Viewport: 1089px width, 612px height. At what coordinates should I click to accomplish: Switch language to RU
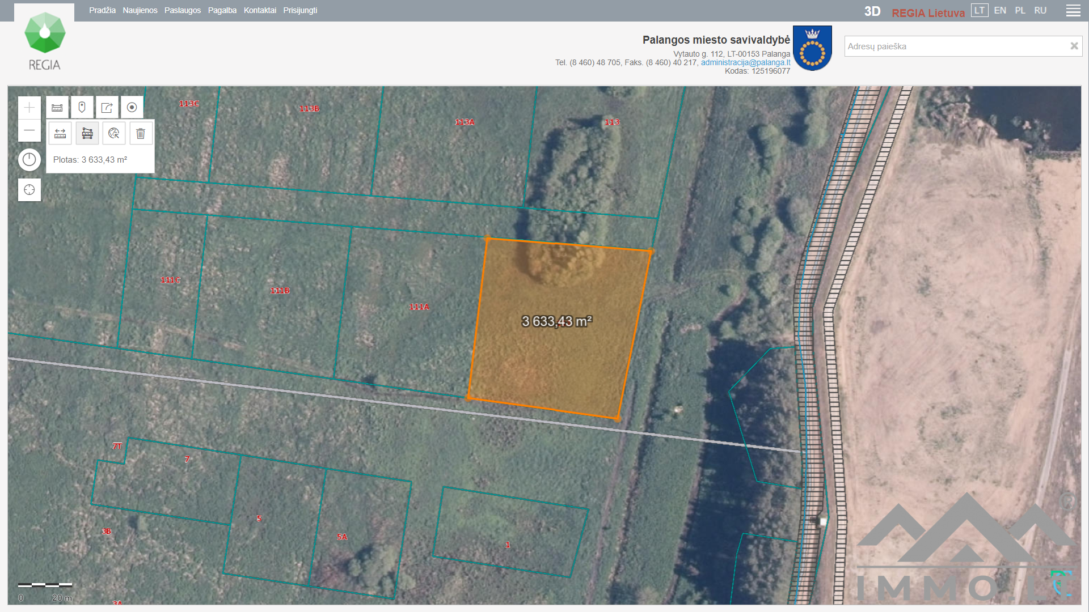pyautogui.click(x=1040, y=10)
